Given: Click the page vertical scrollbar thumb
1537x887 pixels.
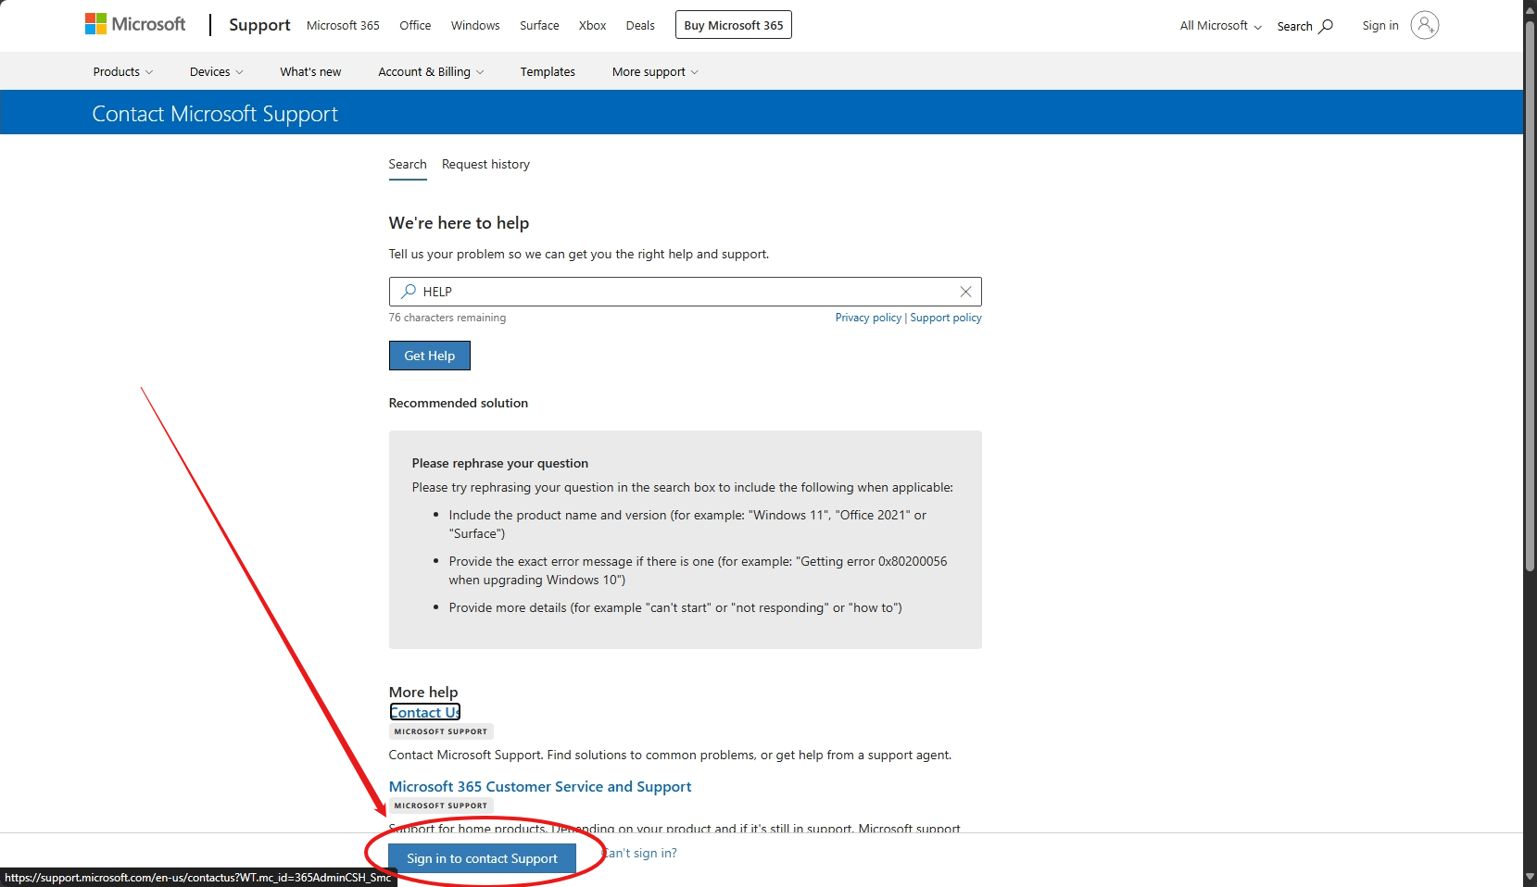Looking at the screenshot, I should (1531, 294).
